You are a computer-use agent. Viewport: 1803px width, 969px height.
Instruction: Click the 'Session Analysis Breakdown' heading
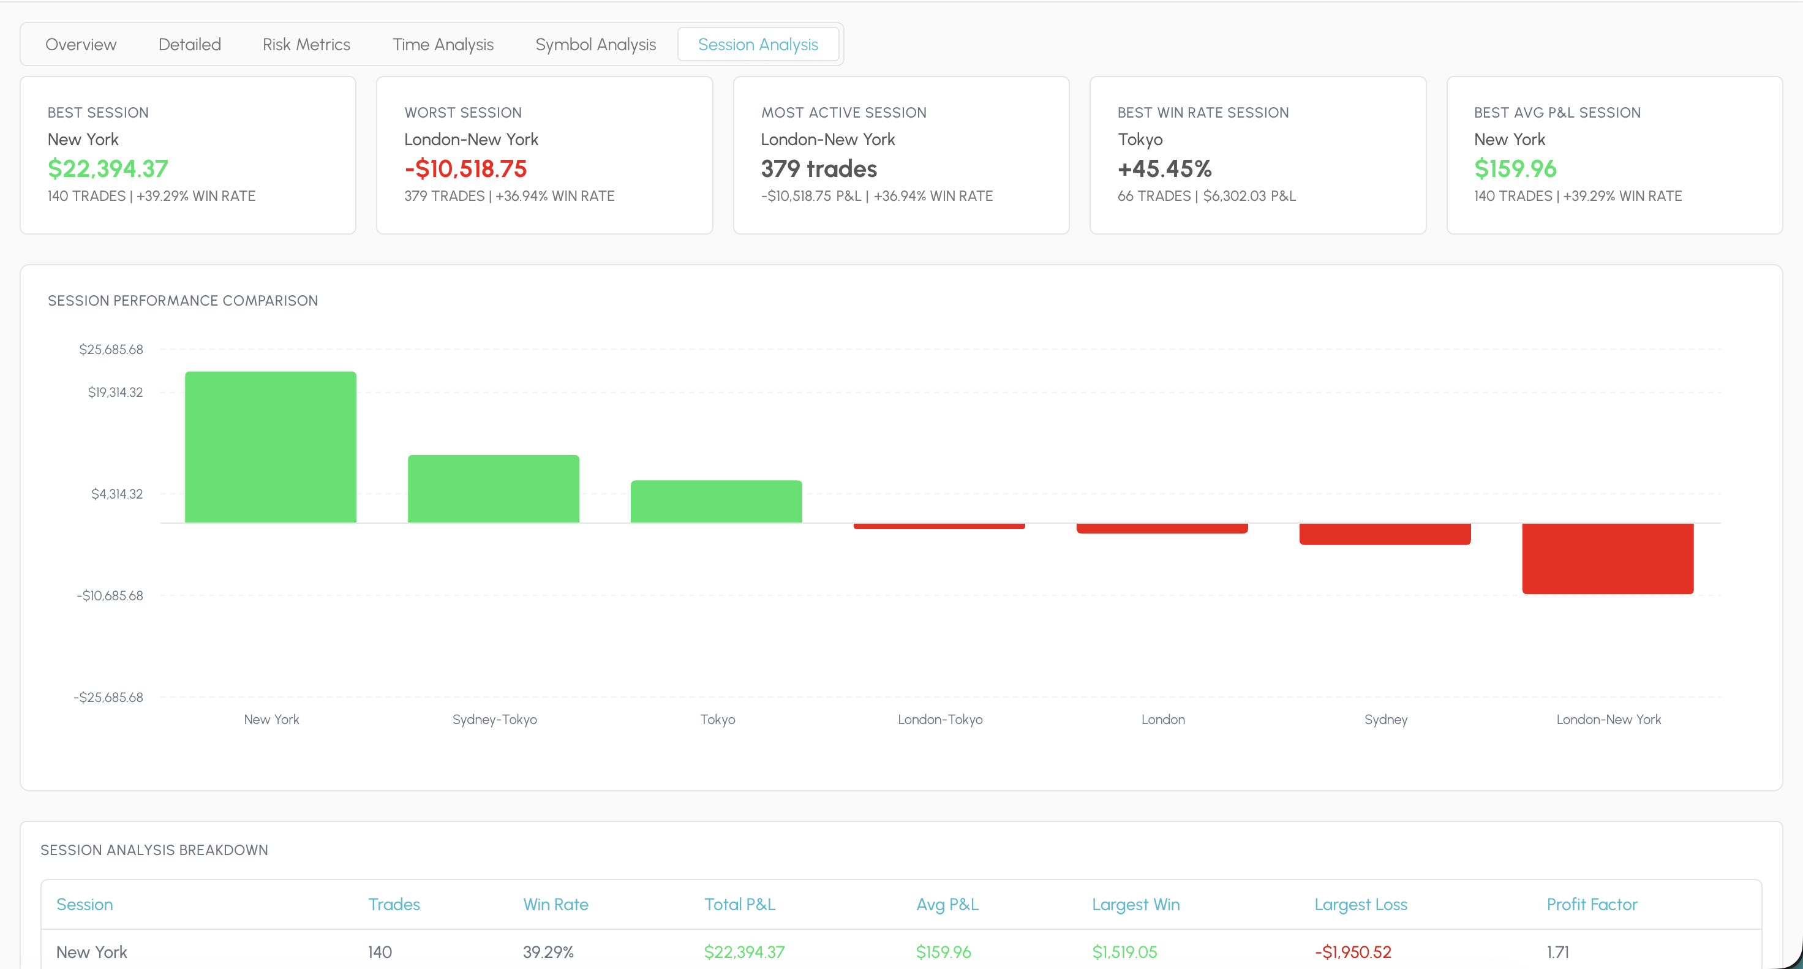point(154,850)
